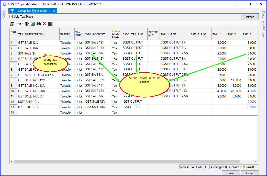The image size is (267, 176).
Task: Click the CALCULATE SALE column header
Action: click(116, 34)
